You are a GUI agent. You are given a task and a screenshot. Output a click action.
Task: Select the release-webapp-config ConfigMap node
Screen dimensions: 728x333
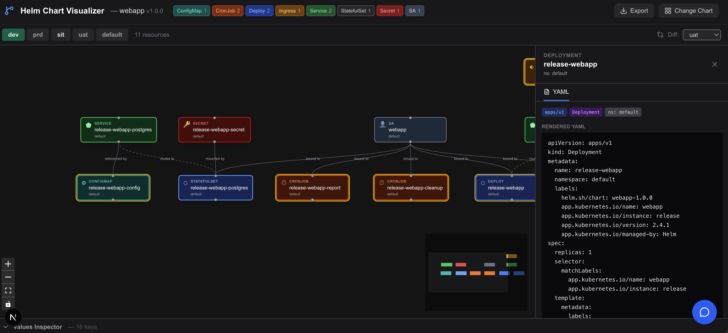click(113, 188)
